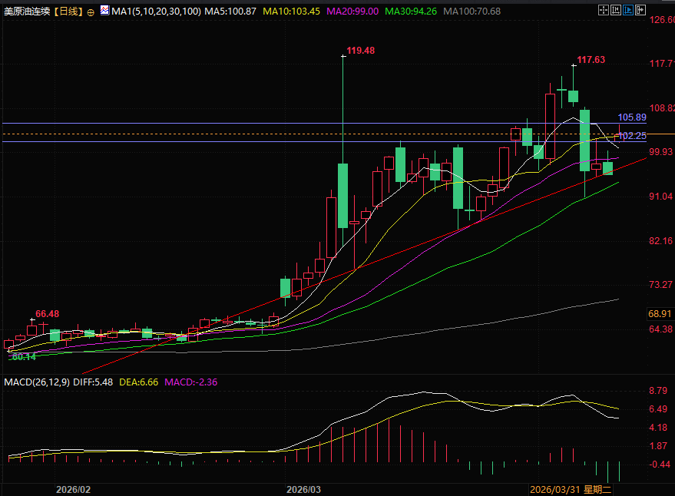Click the 2026/02 date marker
Viewport: 675px width, 496px height.
coord(73,490)
